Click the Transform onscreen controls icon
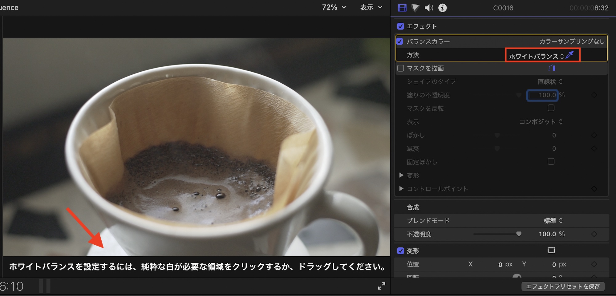 551,251
